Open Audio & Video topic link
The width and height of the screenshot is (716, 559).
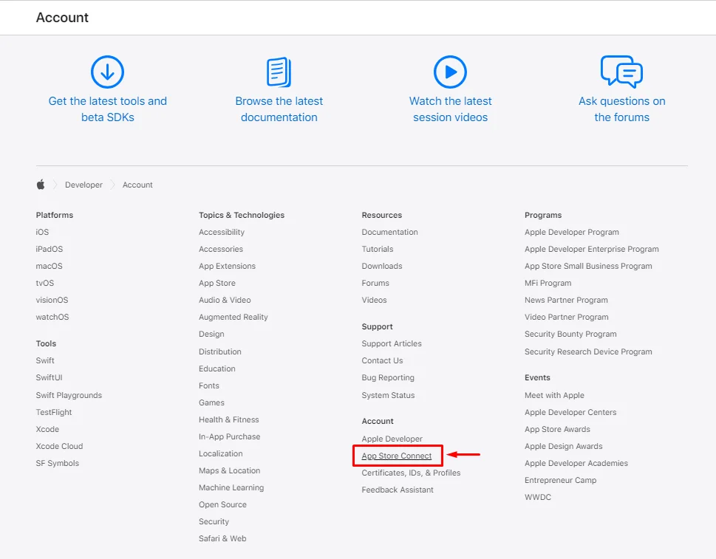tap(225, 300)
